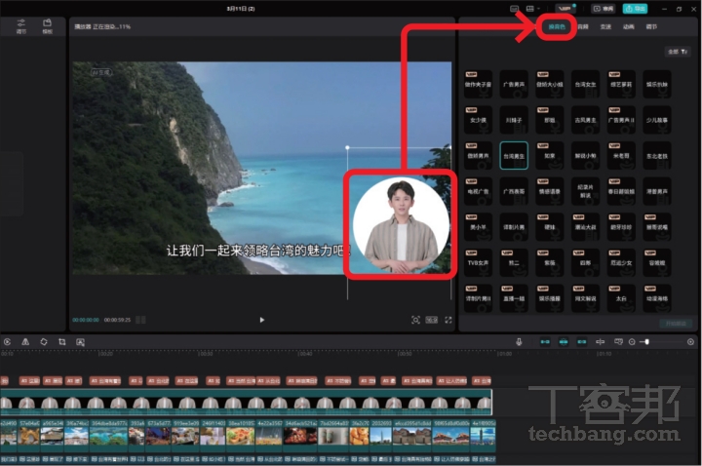
Task: Toggle main track magnet in timeline toolbar
Action: (545, 342)
